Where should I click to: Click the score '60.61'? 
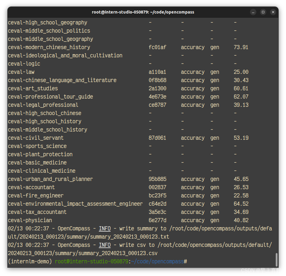point(241,88)
